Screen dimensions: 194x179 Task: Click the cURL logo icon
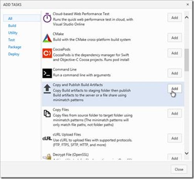pos(47,138)
